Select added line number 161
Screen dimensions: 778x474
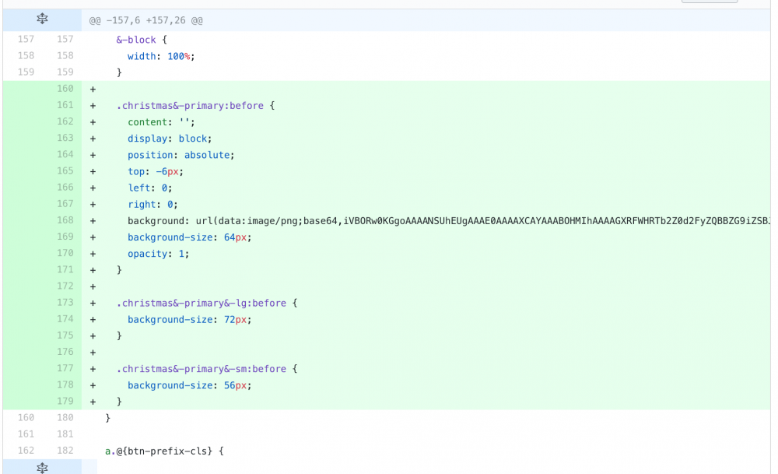click(x=65, y=105)
